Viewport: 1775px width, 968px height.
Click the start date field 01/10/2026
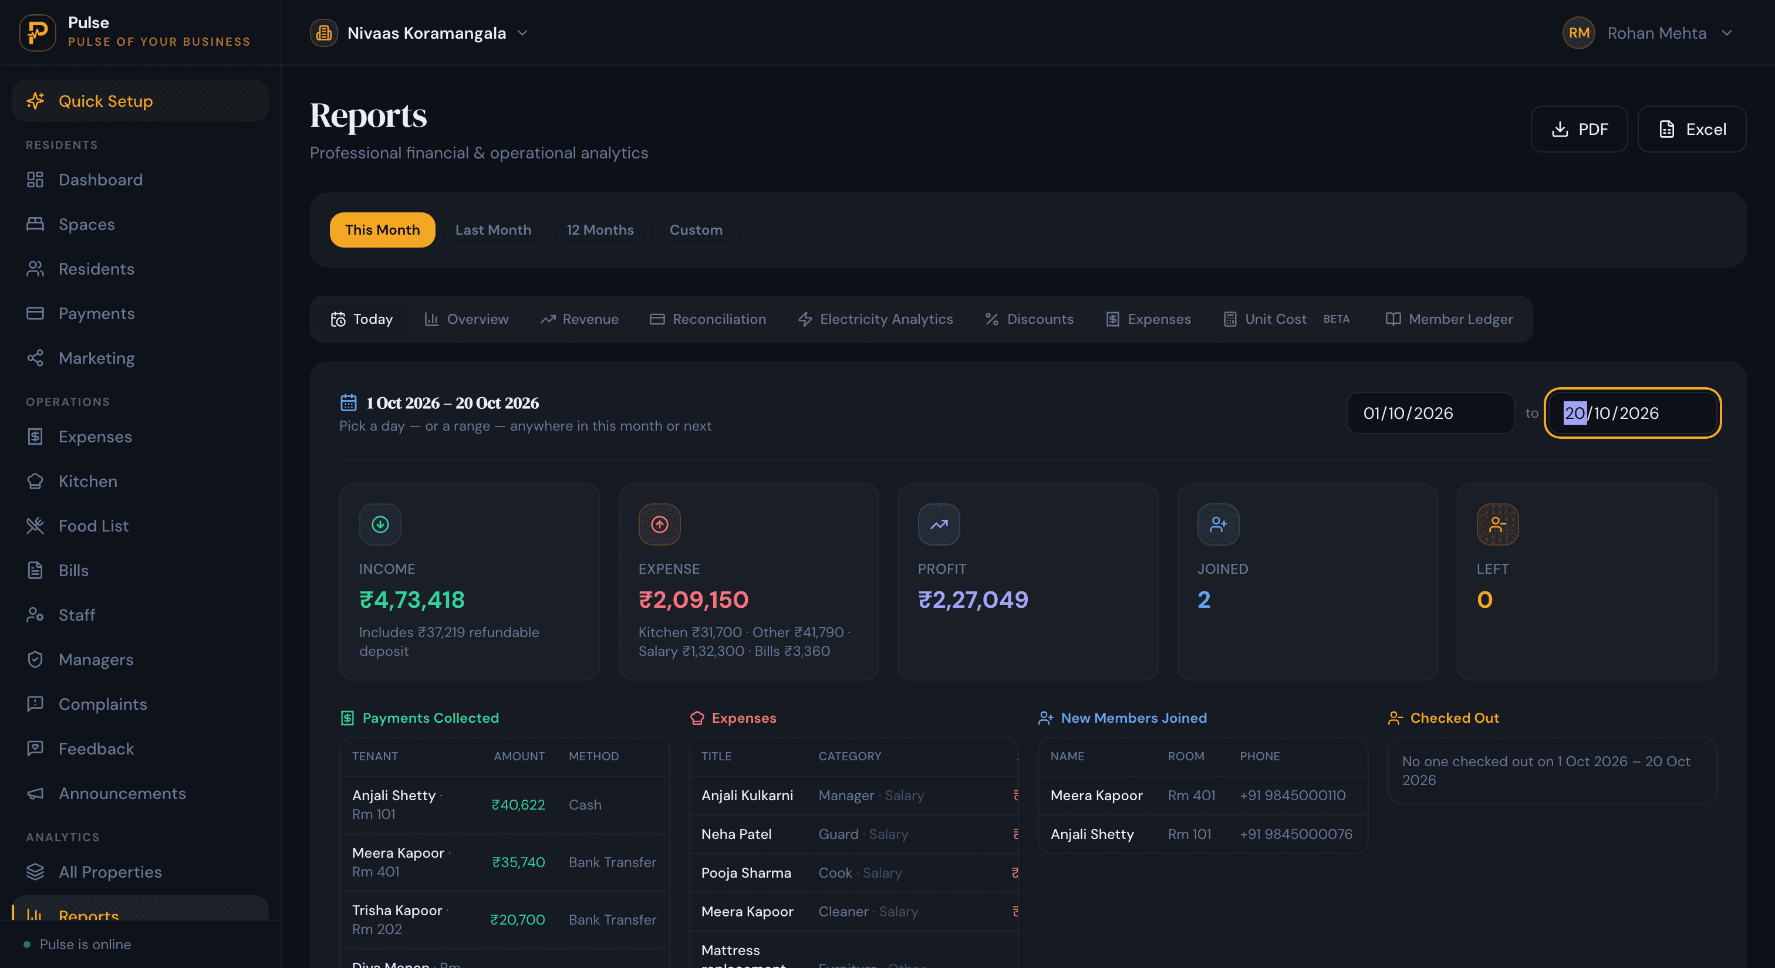pos(1430,413)
